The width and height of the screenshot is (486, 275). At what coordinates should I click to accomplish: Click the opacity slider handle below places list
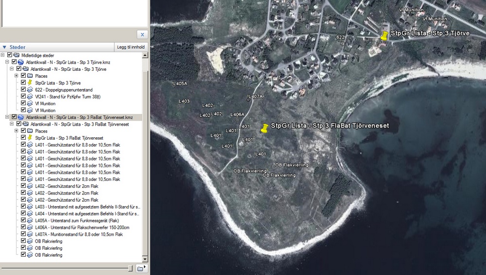[x=130, y=268]
